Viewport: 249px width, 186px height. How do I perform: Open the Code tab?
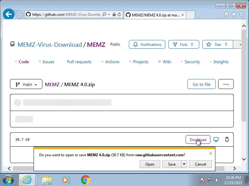click(x=22, y=62)
